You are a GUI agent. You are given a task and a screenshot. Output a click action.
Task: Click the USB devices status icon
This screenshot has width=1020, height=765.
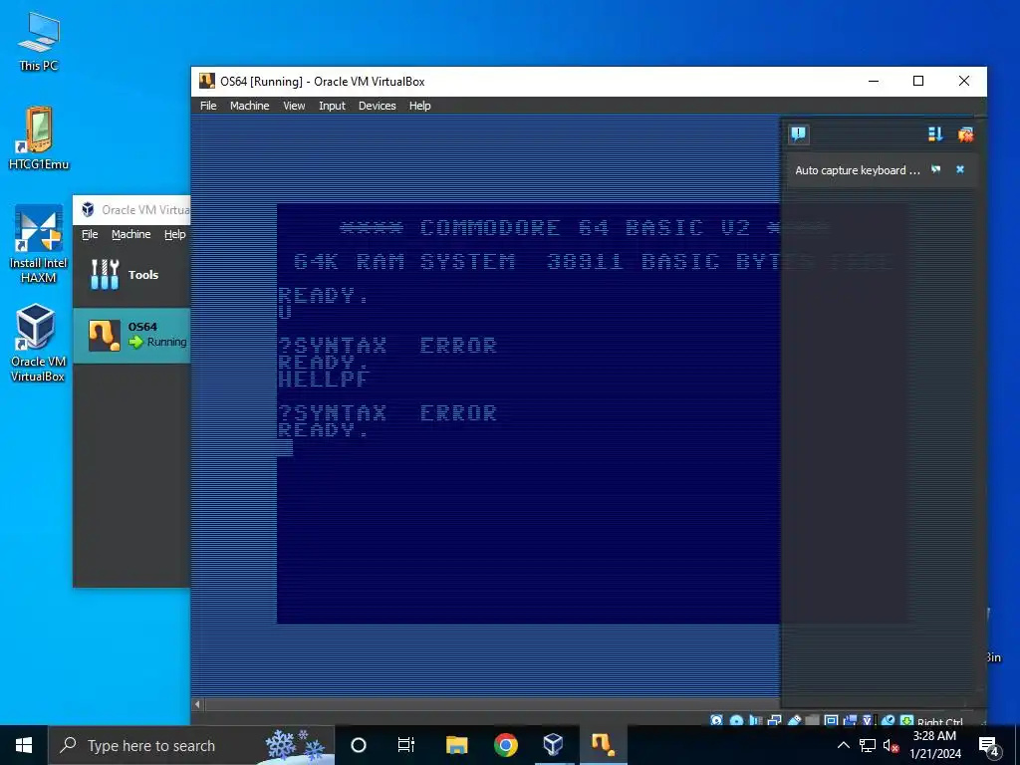click(795, 721)
